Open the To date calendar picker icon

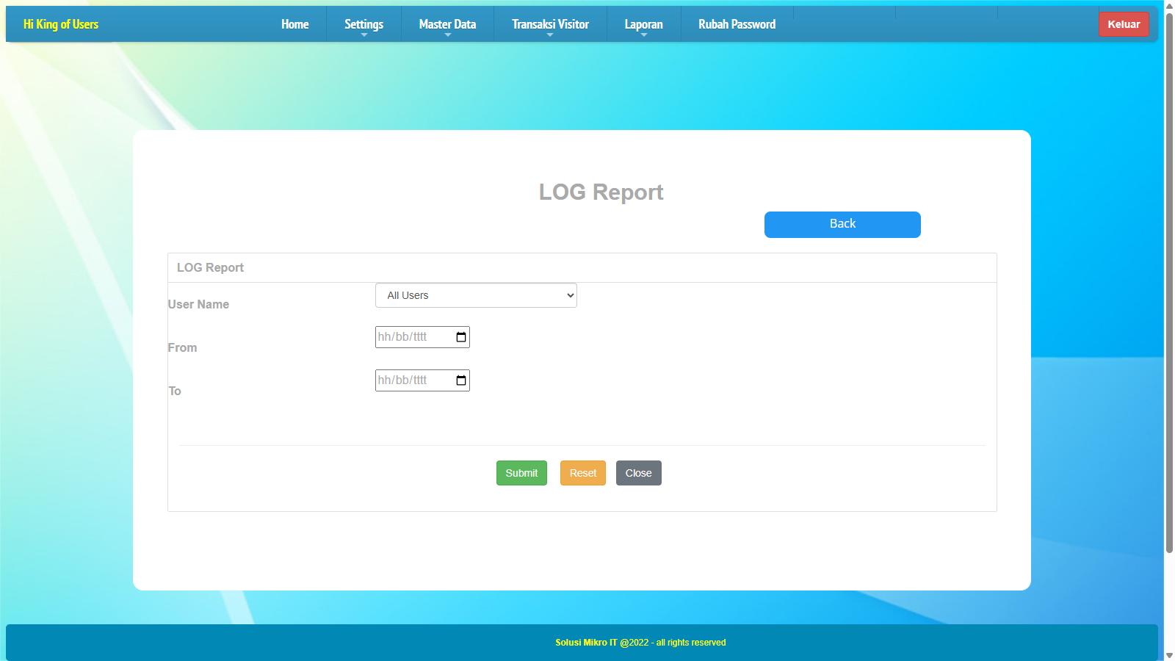461,380
